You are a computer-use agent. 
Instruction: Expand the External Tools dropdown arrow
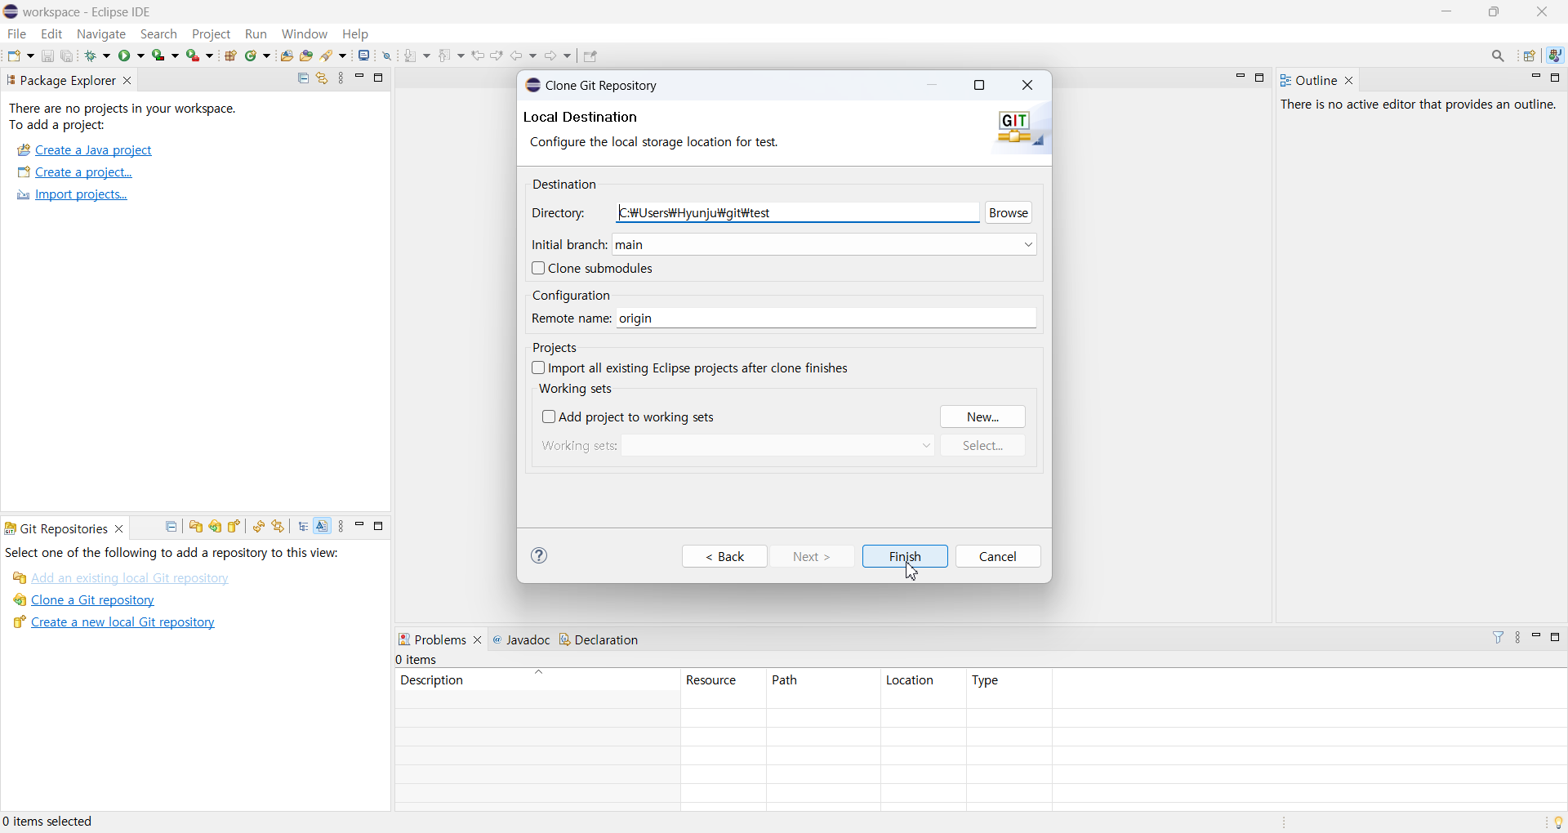[210, 56]
